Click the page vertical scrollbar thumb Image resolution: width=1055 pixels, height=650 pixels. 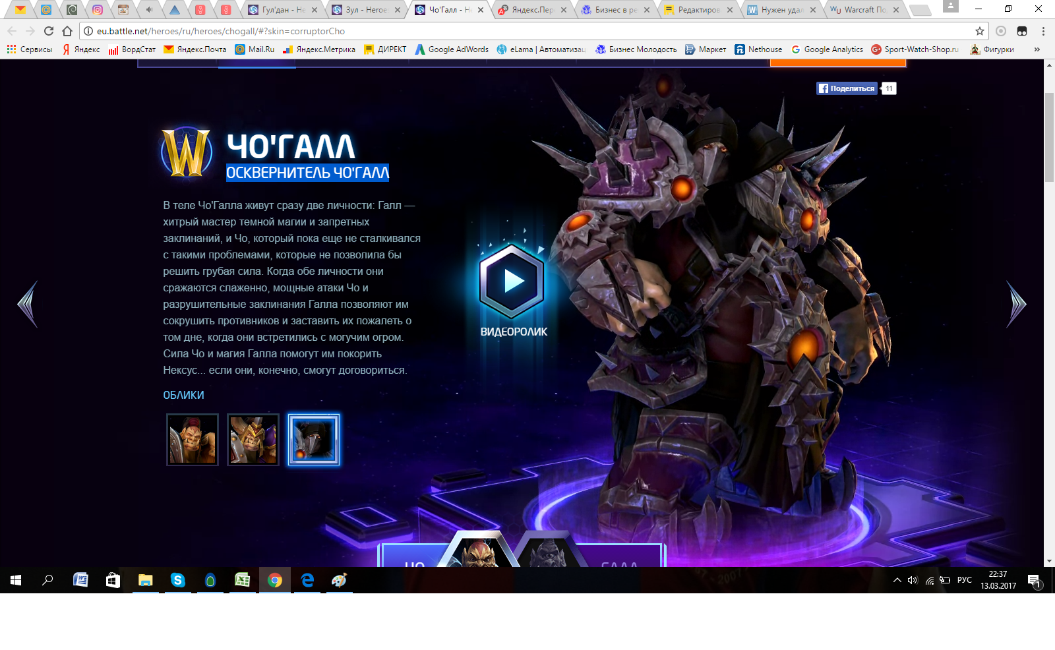[x=1049, y=138]
